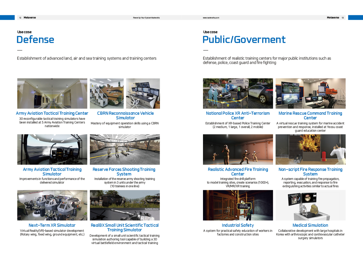Open the "Realistic Advanced Fire Training Center" heading
The height and width of the screenshot is (257, 363).
click(x=238, y=172)
